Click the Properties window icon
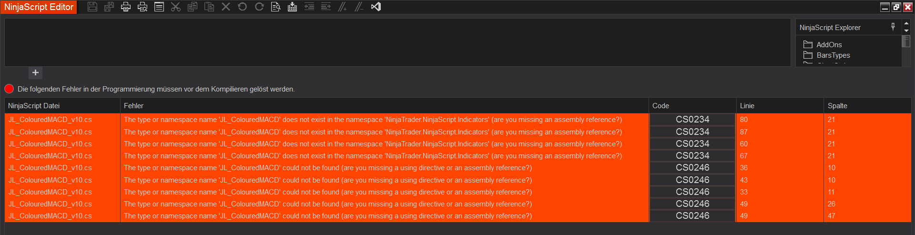Image resolution: width=915 pixels, height=235 pixels. click(x=159, y=7)
